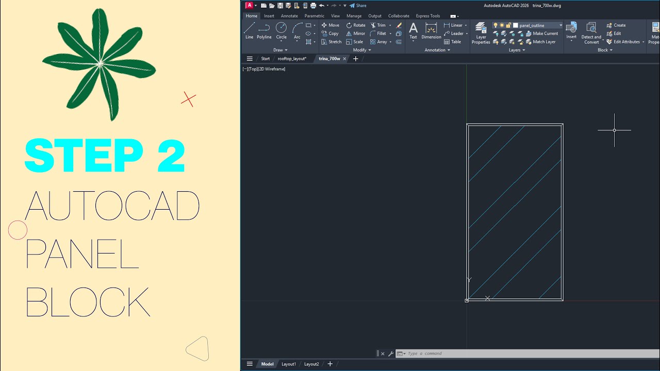Click the New drawing icon
Screen dimensions: 660x371
(x=263, y=6)
